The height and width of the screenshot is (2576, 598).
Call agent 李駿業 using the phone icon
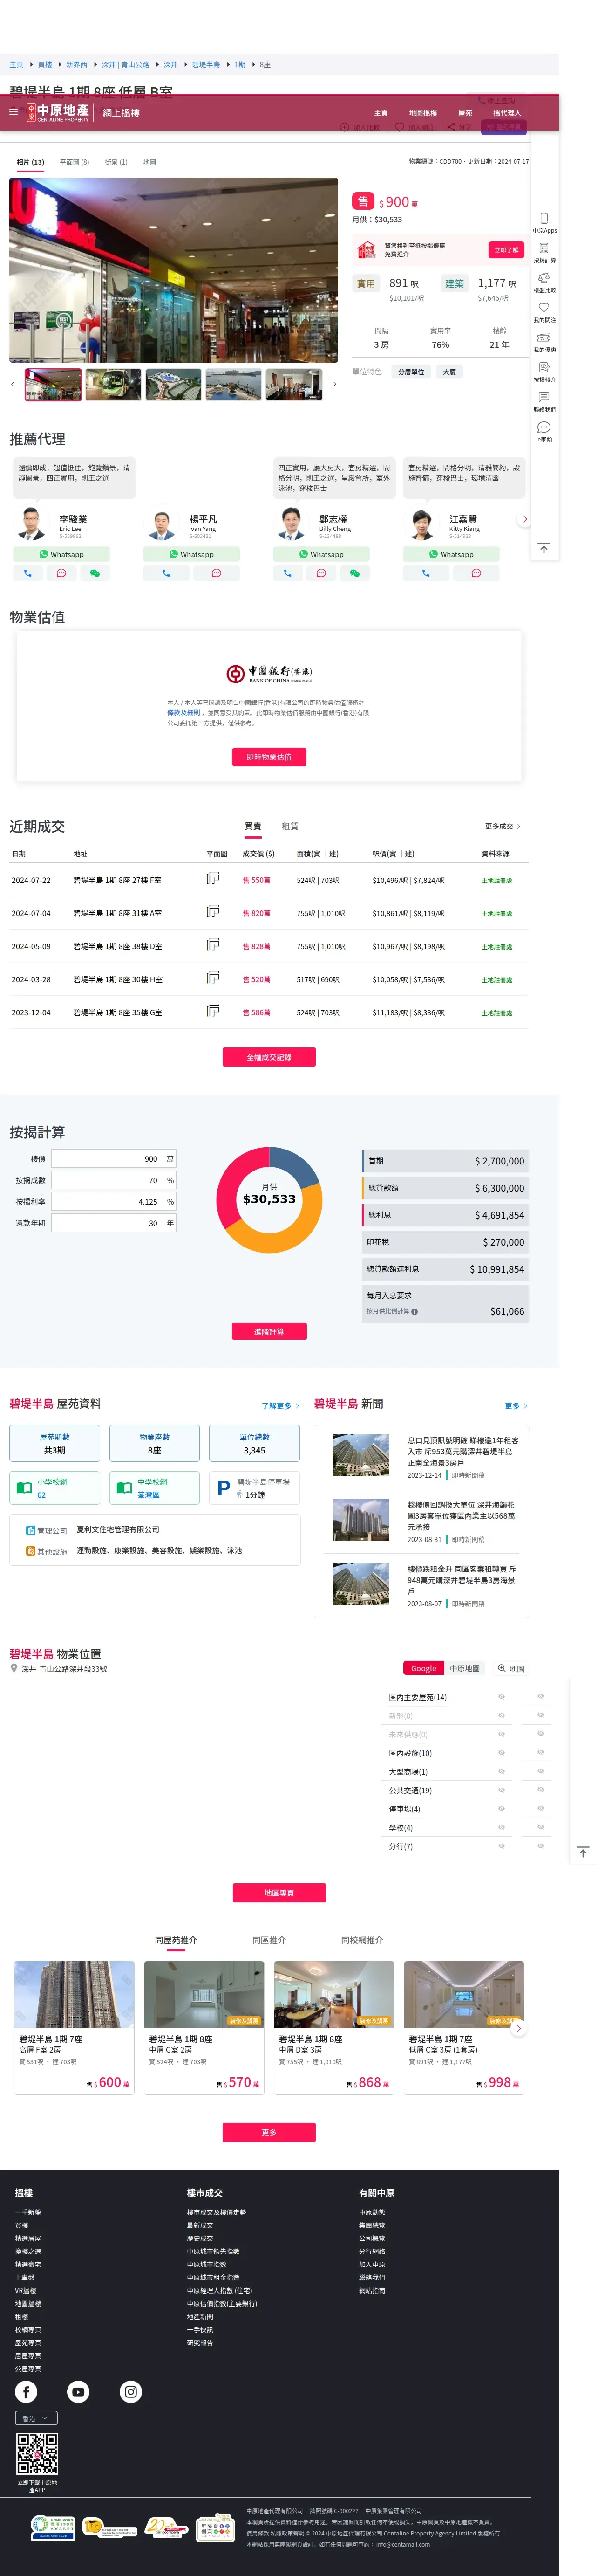[x=28, y=573]
